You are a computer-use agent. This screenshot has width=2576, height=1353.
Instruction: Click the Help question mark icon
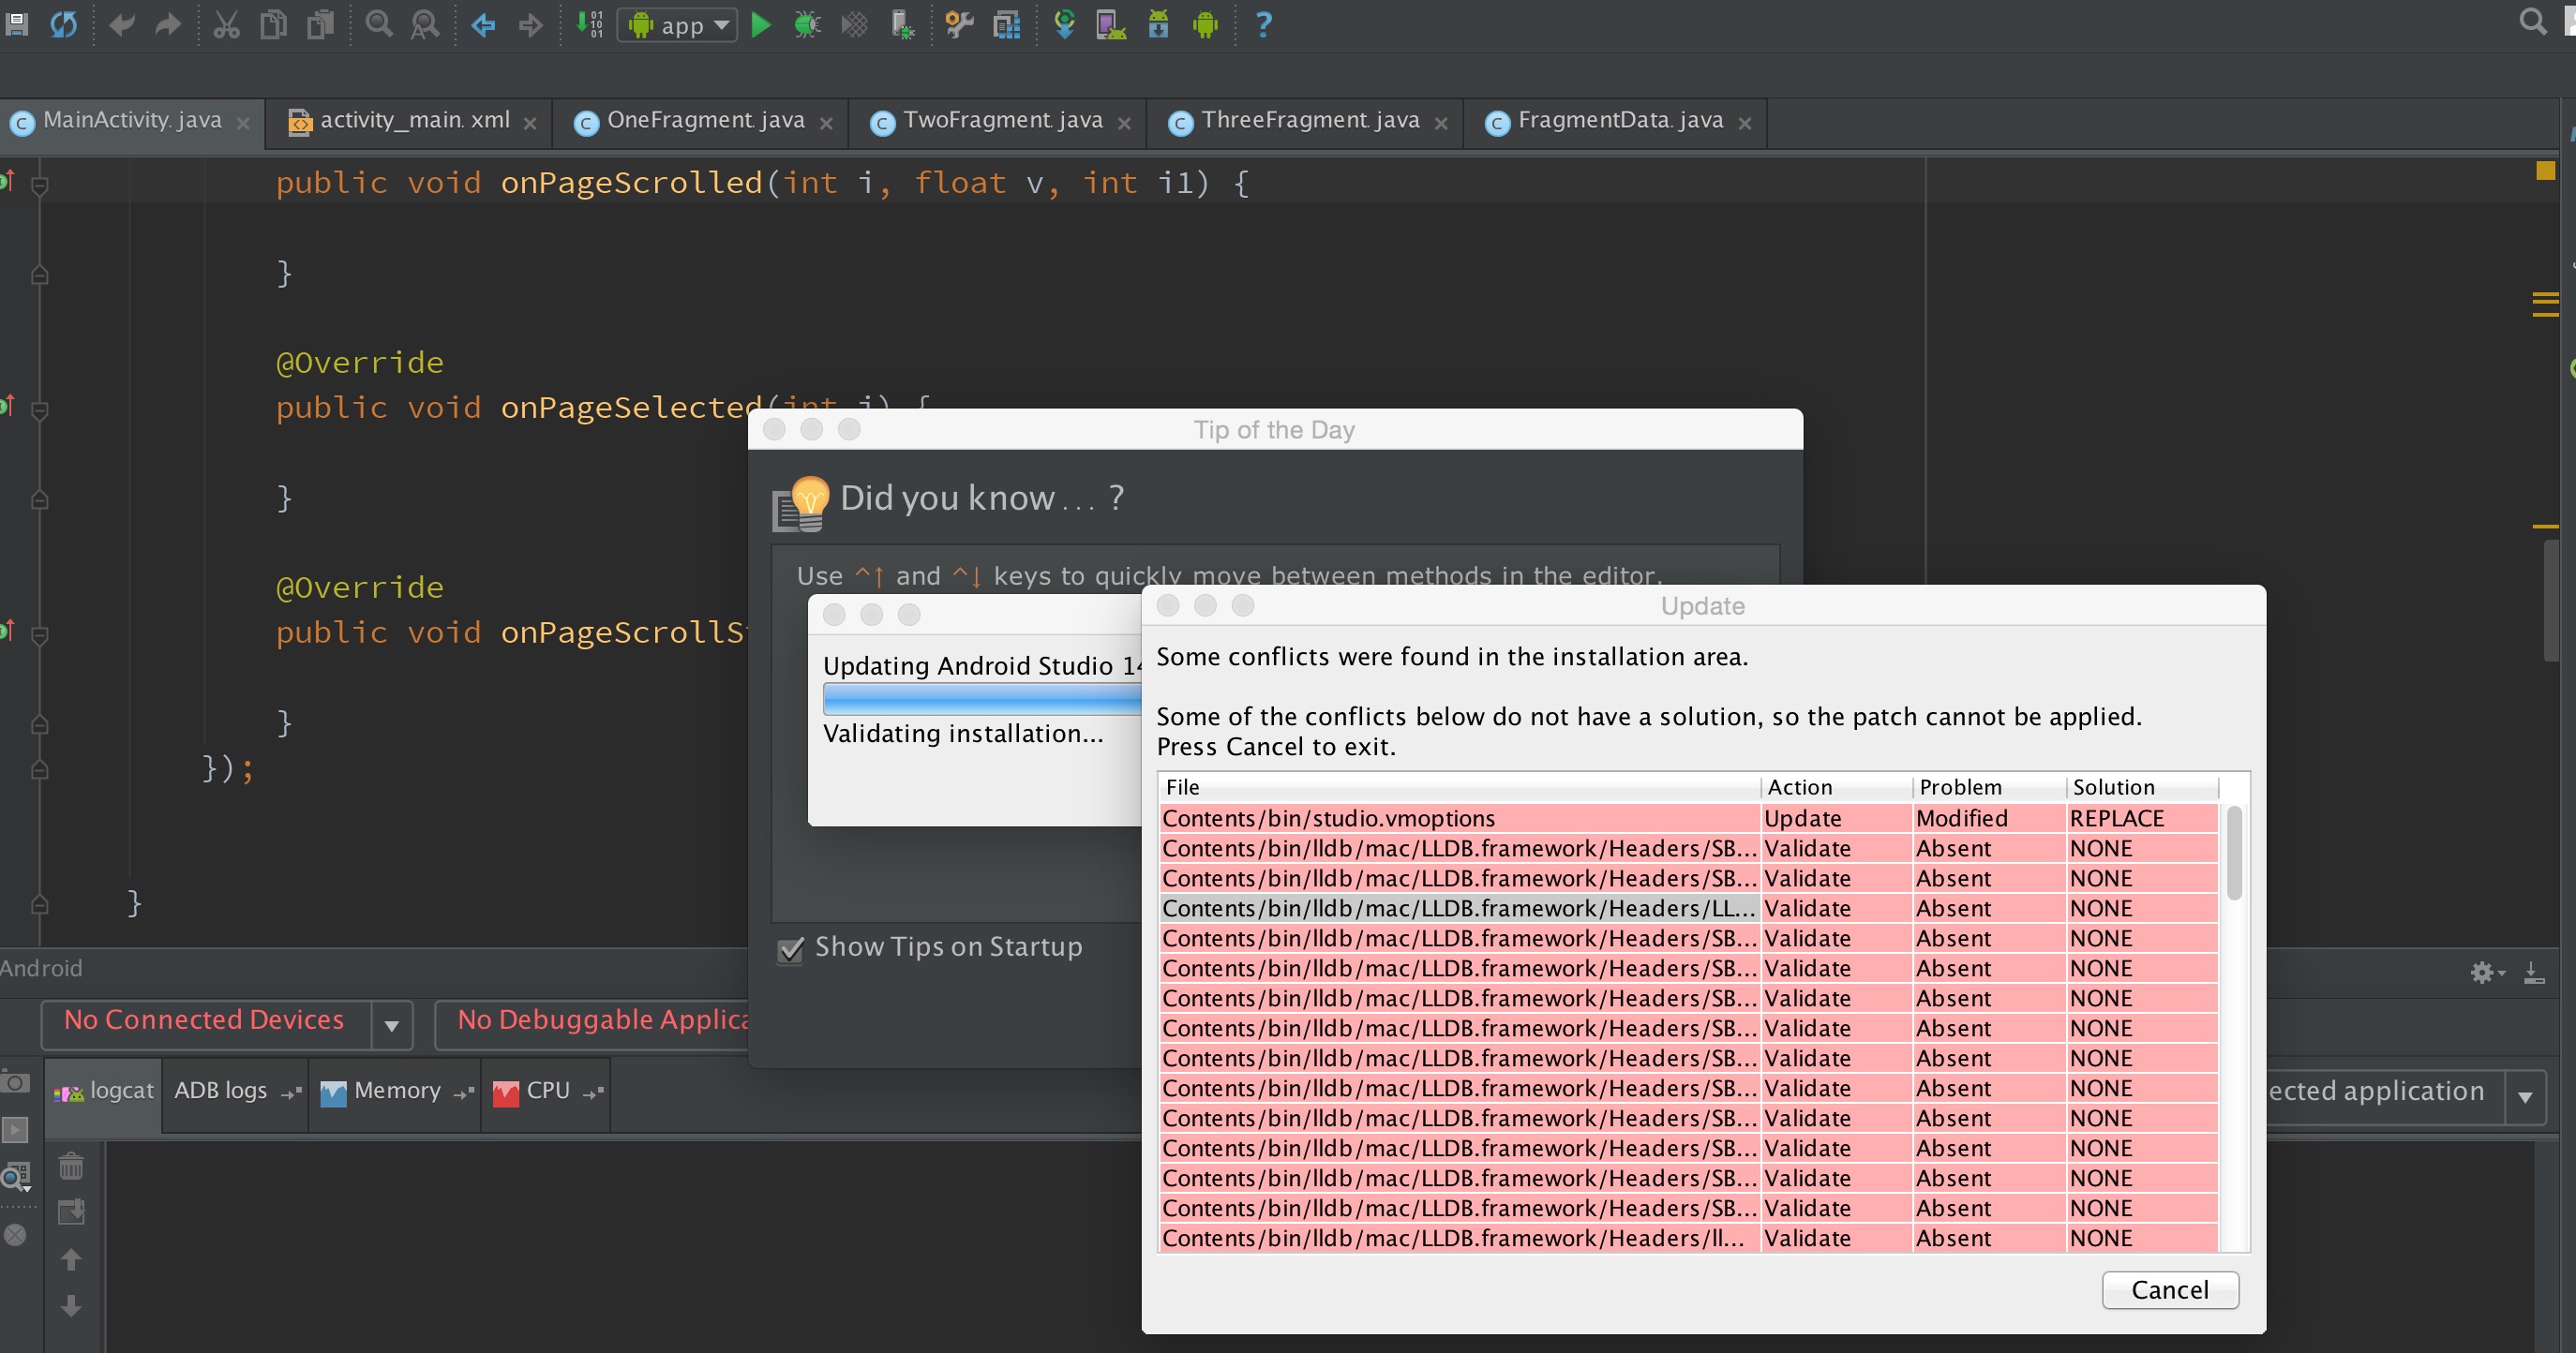(1264, 24)
